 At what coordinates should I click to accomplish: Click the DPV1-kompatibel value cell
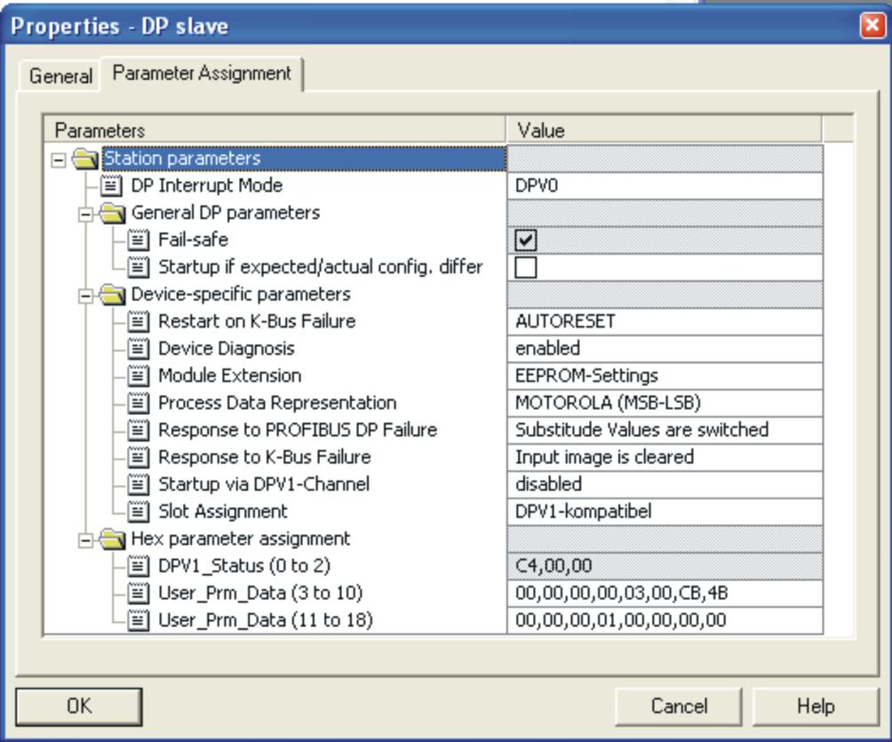(x=665, y=512)
